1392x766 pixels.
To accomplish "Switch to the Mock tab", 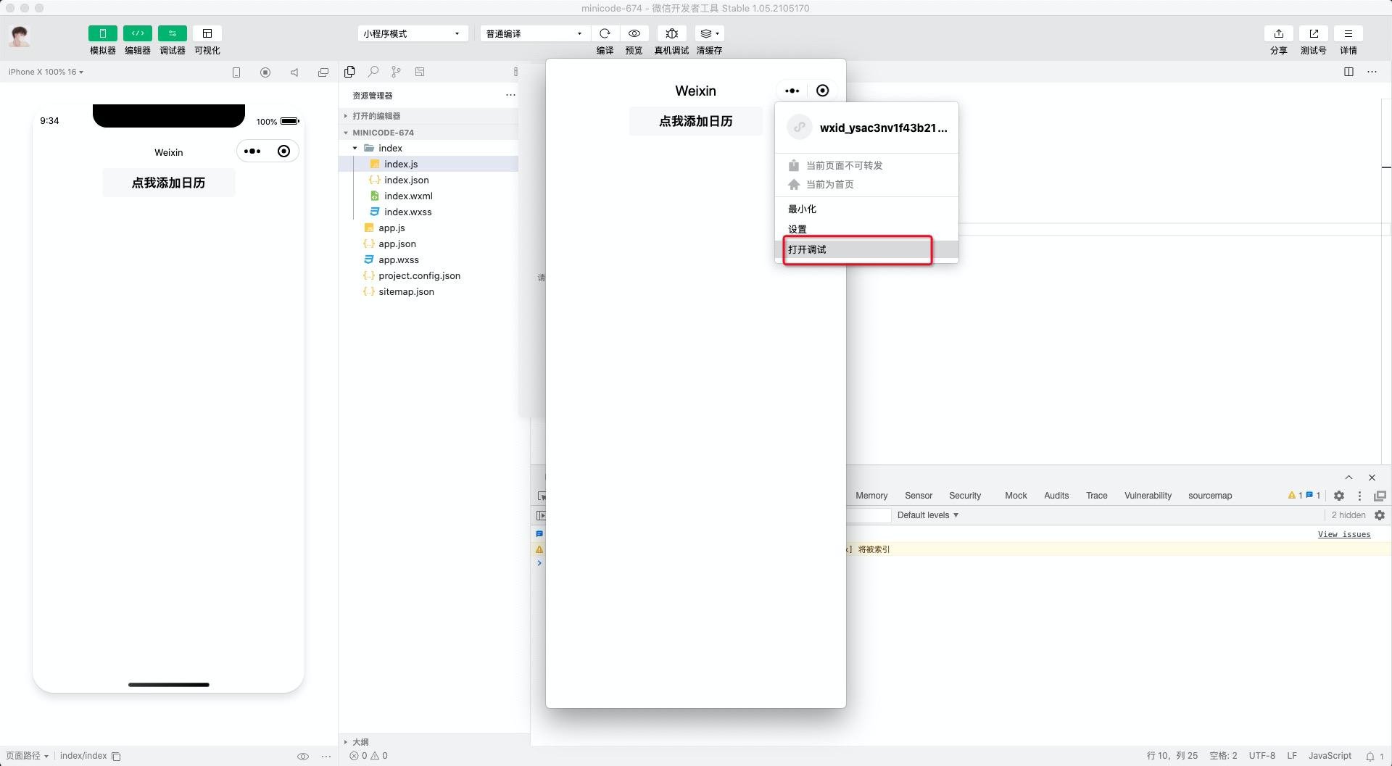I will coord(1016,496).
